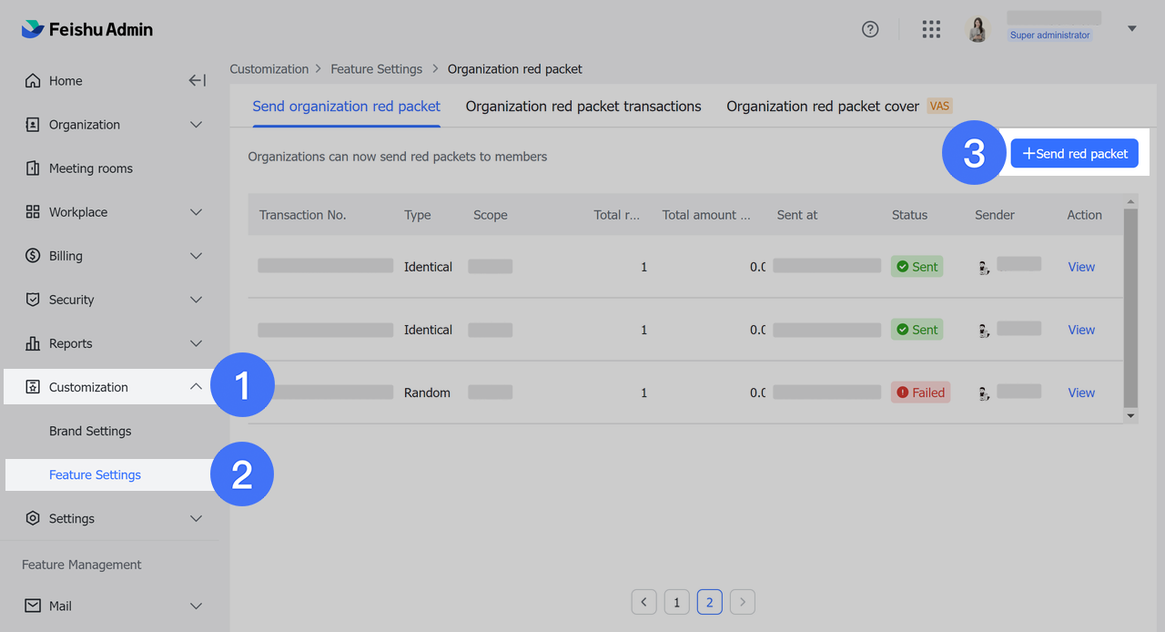Image resolution: width=1165 pixels, height=632 pixels.
Task: Click the Security shield icon
Action: pos(33,300)
